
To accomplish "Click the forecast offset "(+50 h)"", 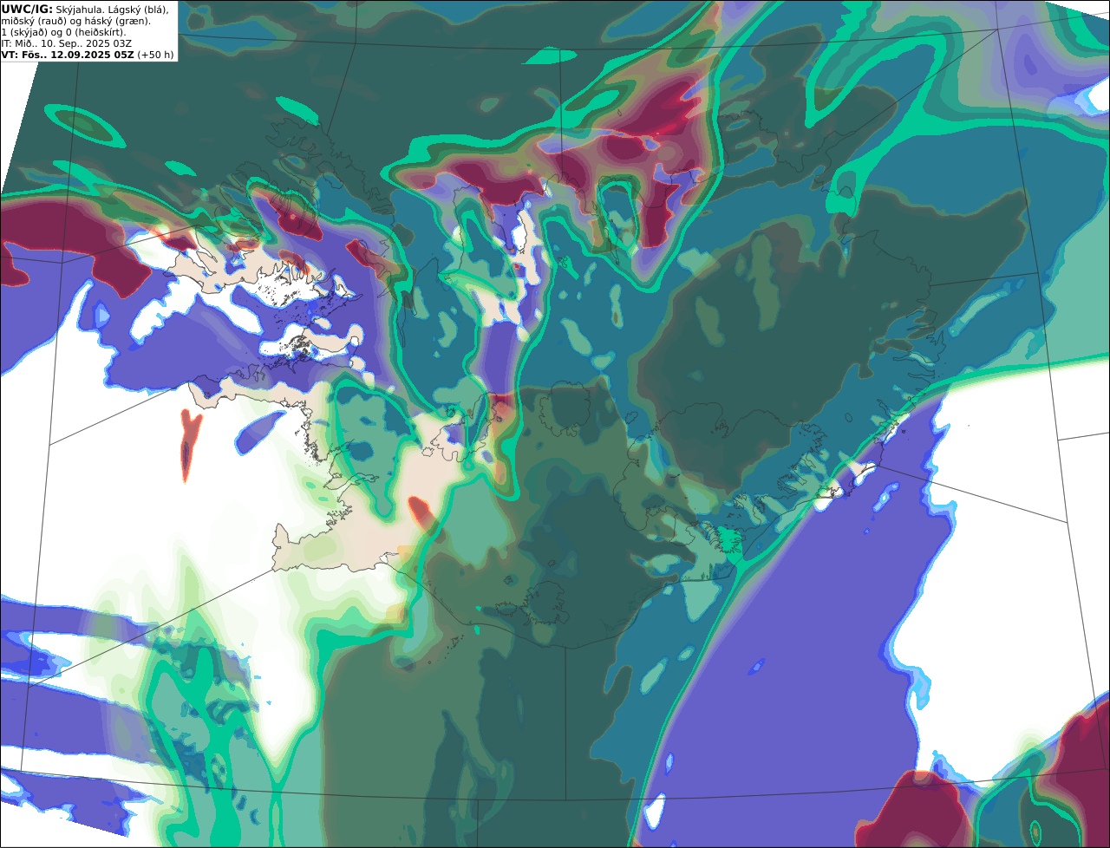I will 155,55.
